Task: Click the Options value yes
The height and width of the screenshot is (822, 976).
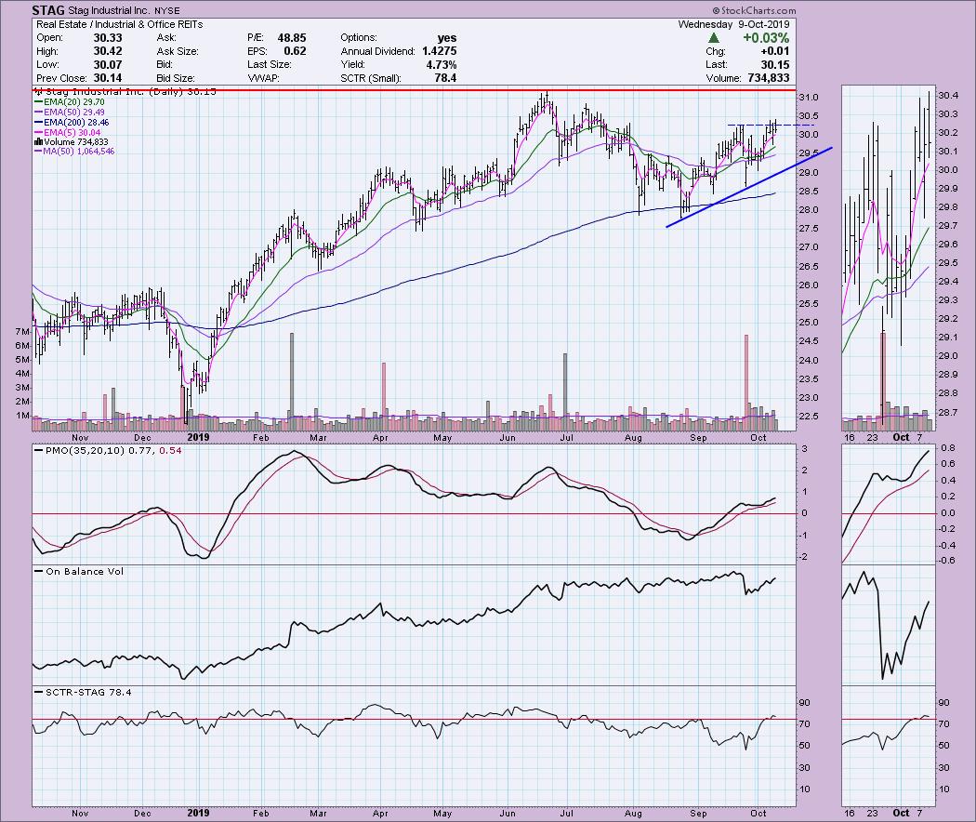Action: coord(447,38)
